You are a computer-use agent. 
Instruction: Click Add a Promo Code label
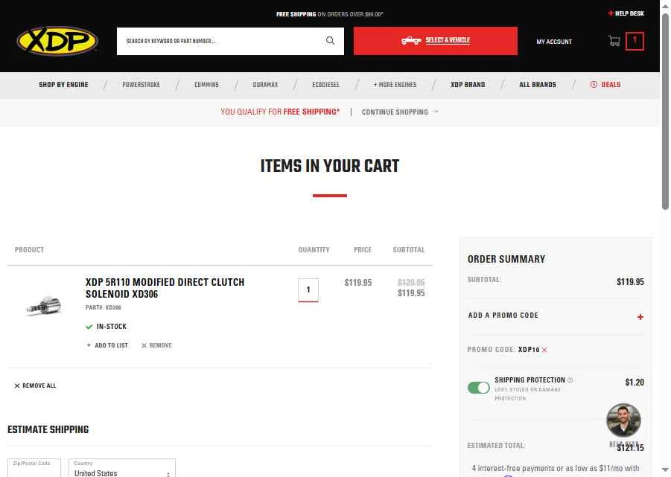503,315
